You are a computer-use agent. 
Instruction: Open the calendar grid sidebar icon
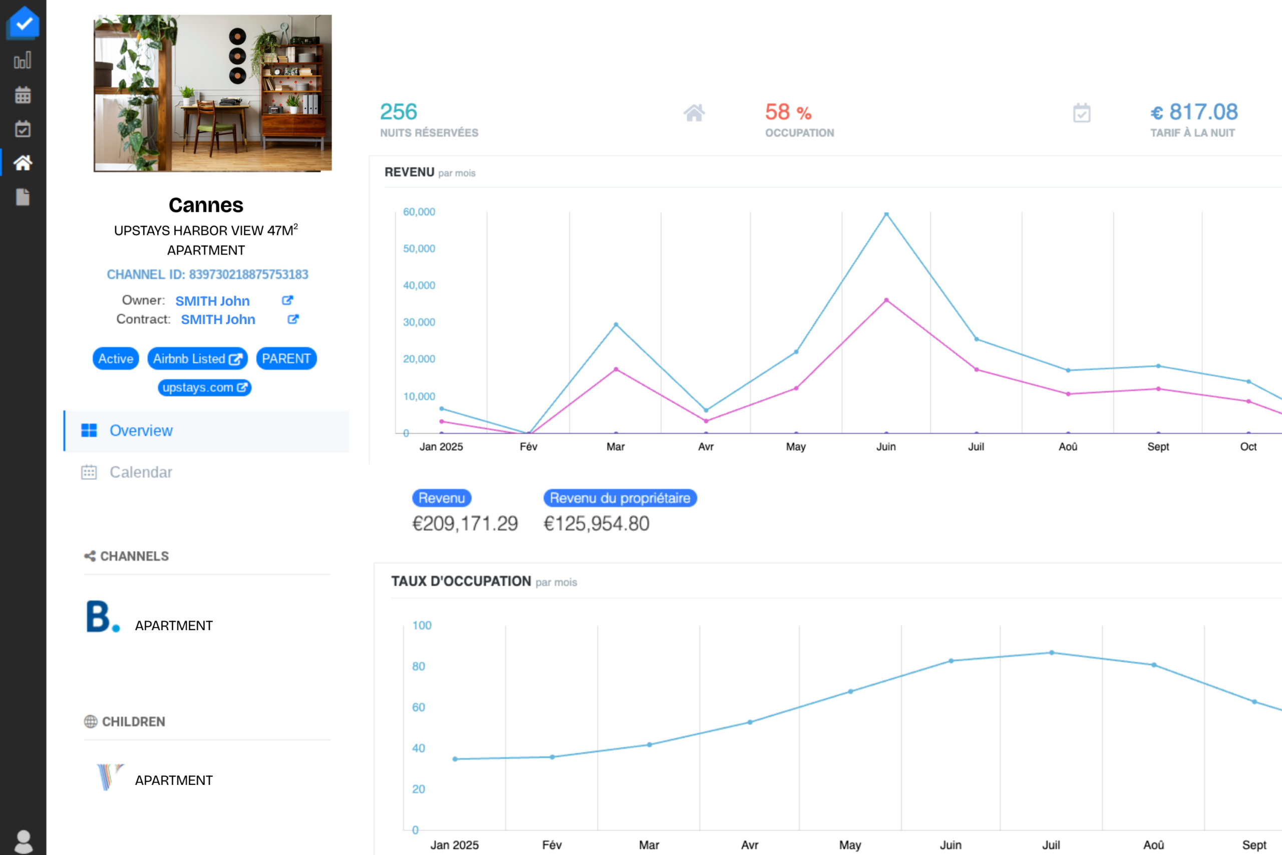(x=23, y=95)
